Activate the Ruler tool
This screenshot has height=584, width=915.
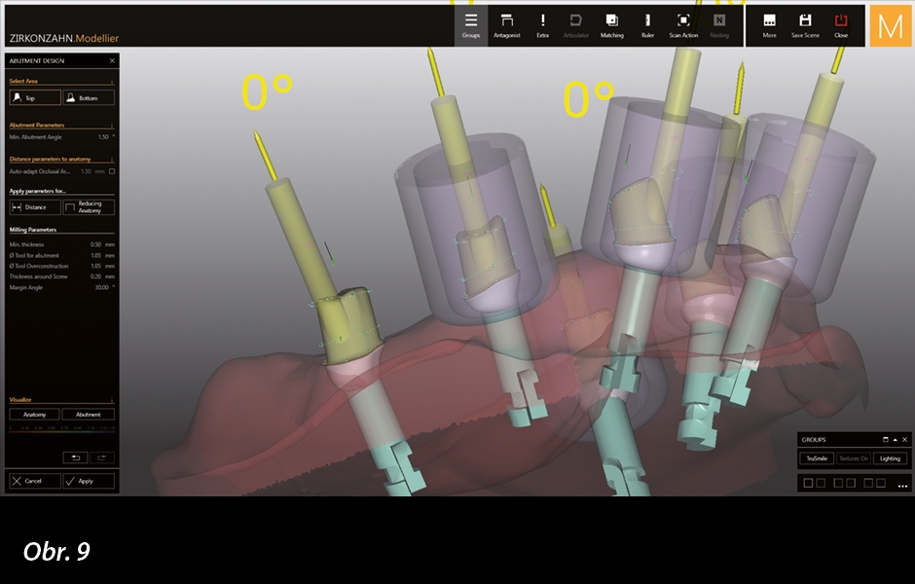click(647, 24)
